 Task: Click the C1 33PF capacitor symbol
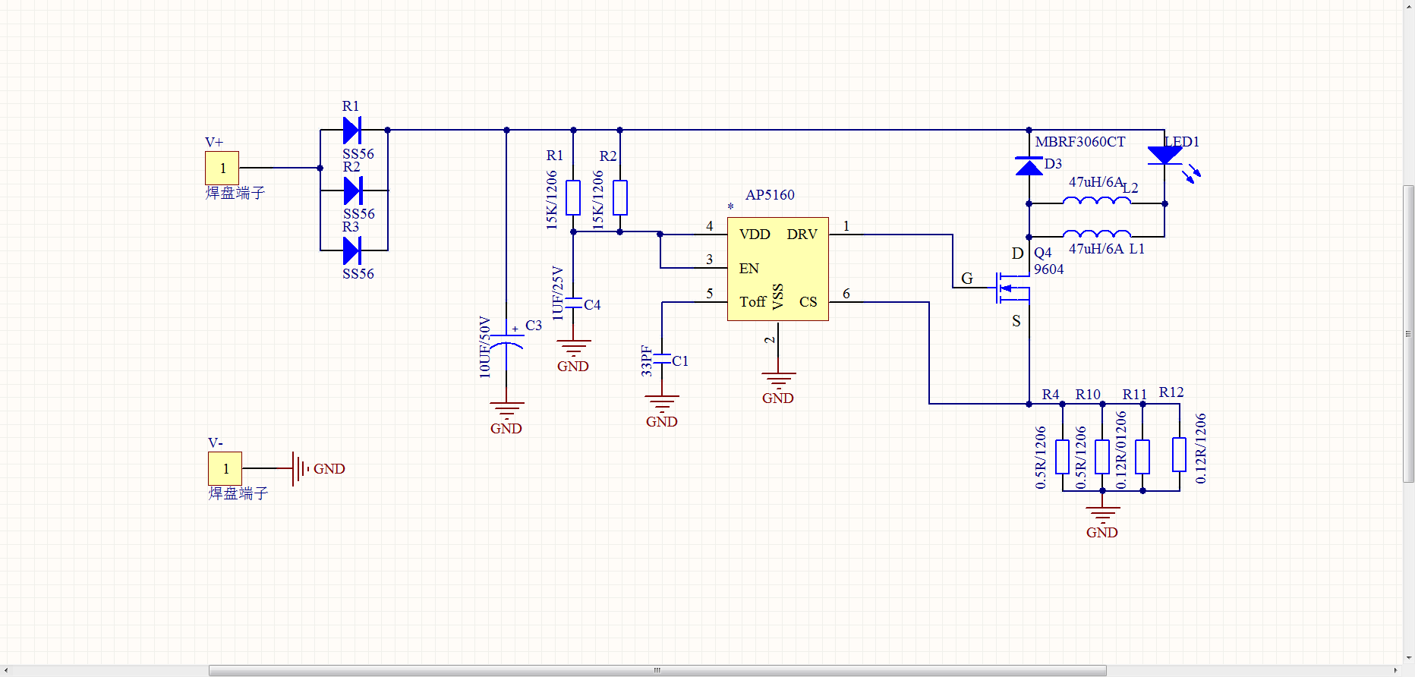coord(662,360)
